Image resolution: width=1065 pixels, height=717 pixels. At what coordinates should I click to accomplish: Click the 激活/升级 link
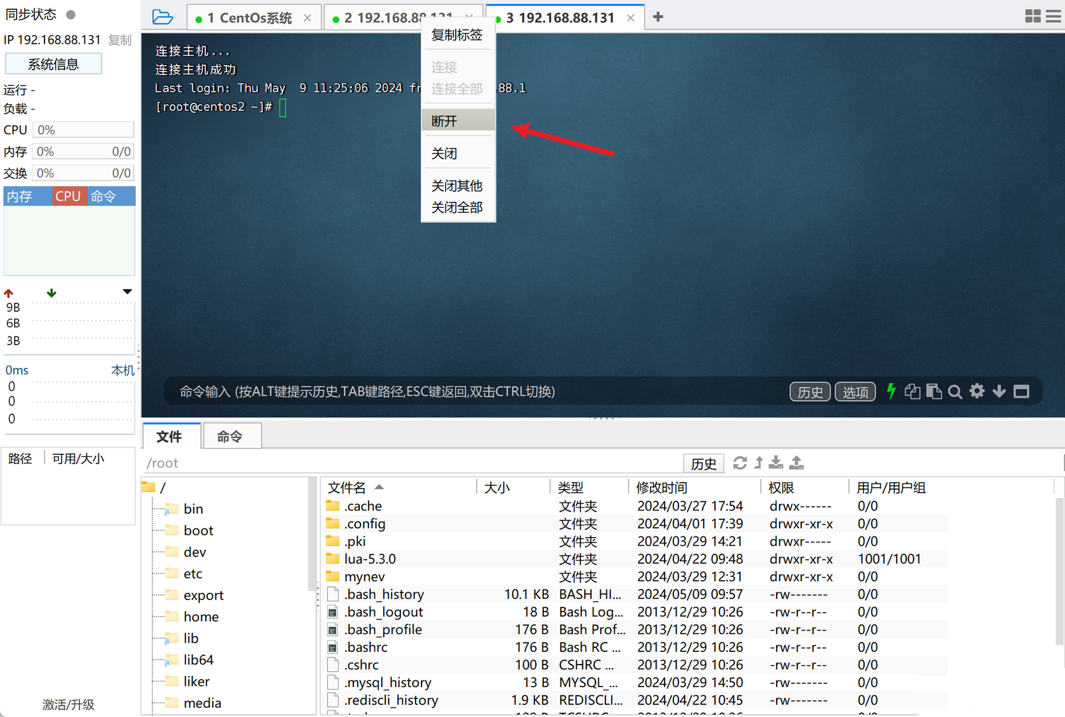(x=68, y=704)
